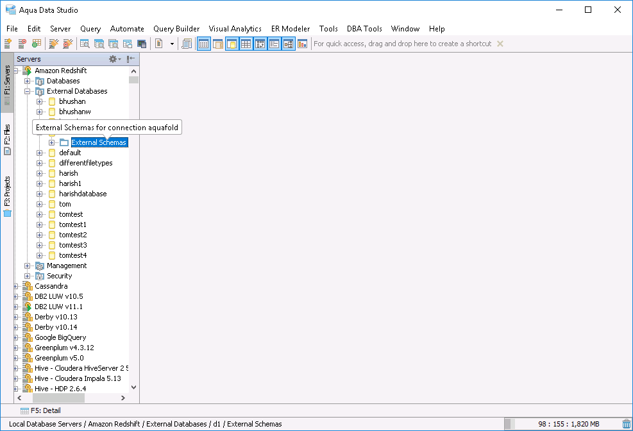Click the Servers panel gear settings icon
This screenshot has width=633, height=431.
(115, 59)
